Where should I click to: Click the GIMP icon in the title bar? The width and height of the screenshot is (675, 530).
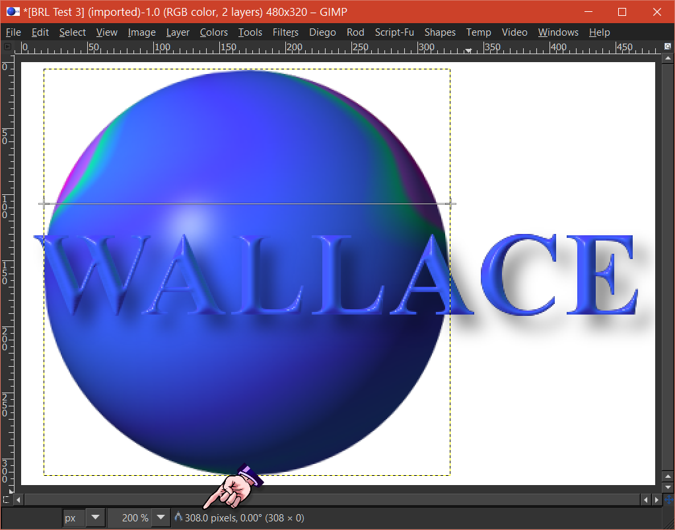point(13,12)
